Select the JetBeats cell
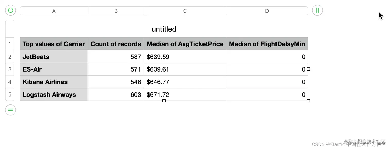The image size is (390, 149). (54, 57)
